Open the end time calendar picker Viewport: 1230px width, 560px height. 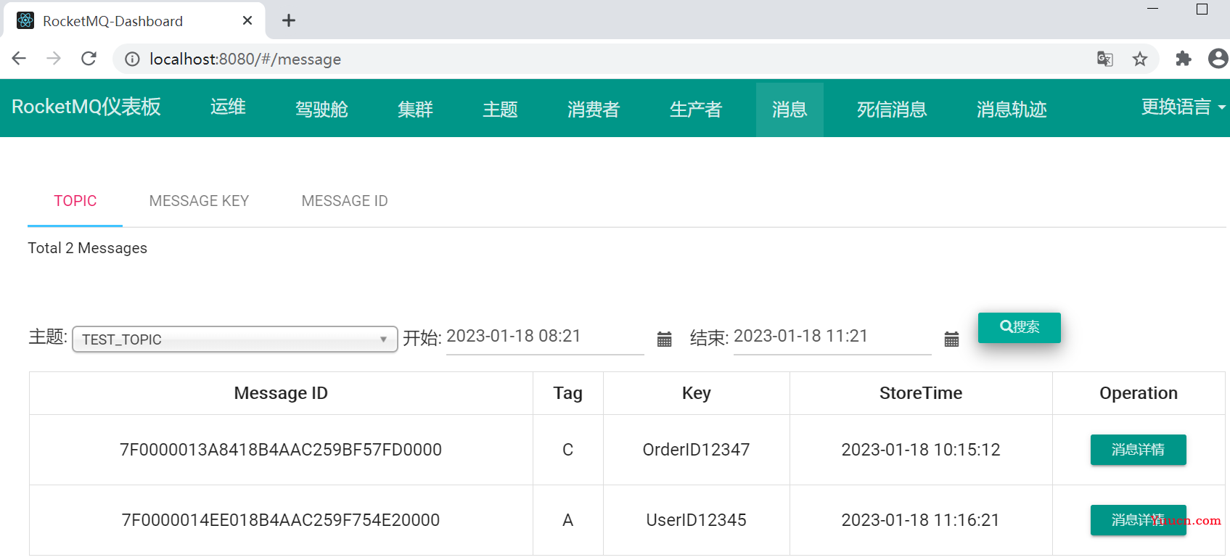(951, 339)
